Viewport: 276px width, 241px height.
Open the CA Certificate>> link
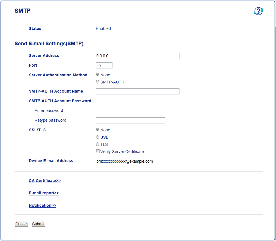45,181
